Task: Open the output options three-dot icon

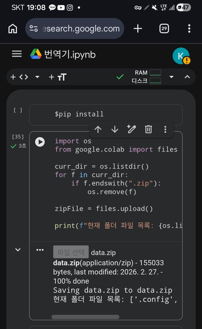Action: tap(40, 249)
